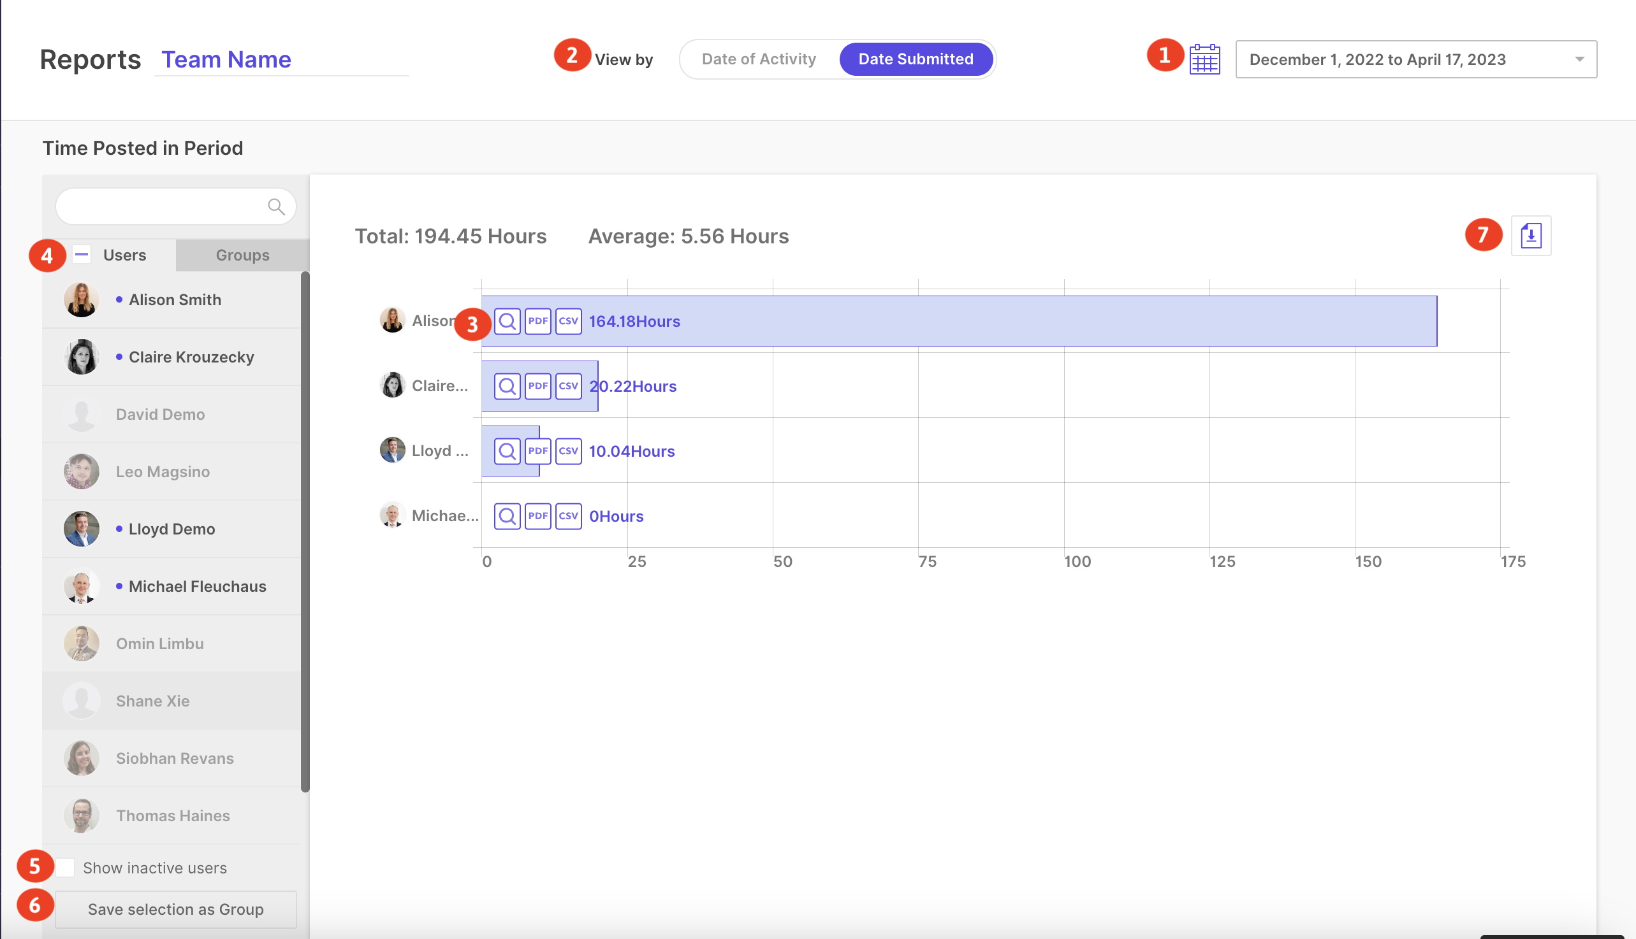Switch to the Users tab
1636x939 pixels.
pyautogui.click(x=124, y=255)
